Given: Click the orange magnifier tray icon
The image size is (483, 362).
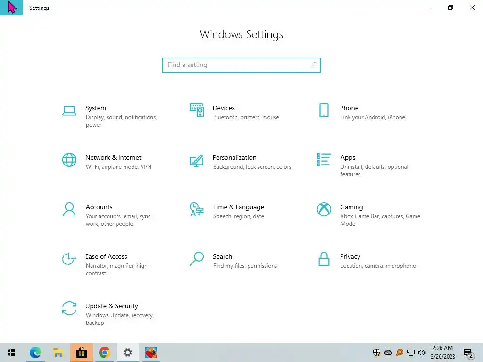Looking at the screenshot, I should click(x=400, y=353).
